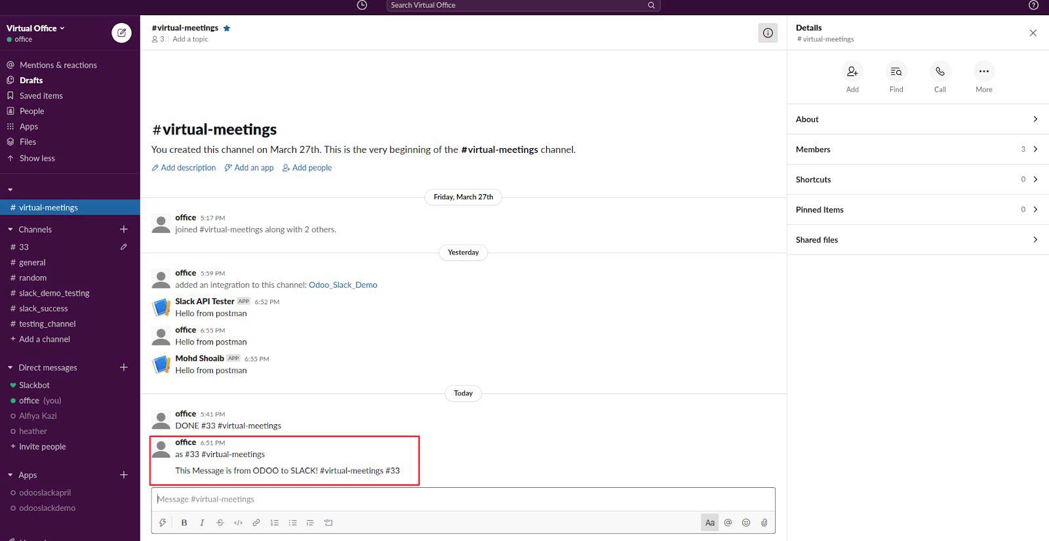This screenshot has width=1049, height=541.
Task: Click Add a topic in header
Action: point(190,39)
